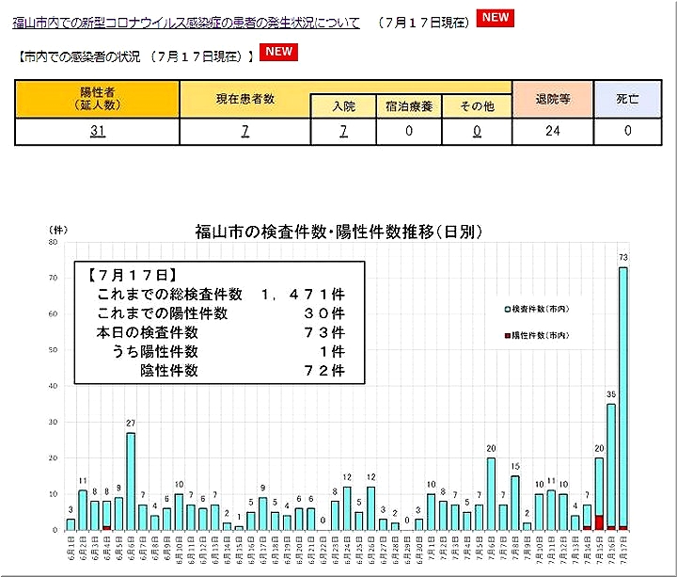This screenshot has height=577, width=677.
Task: Click the red NEW badge beside the page title
Action: pyautogui.click(x=495, y=18)
